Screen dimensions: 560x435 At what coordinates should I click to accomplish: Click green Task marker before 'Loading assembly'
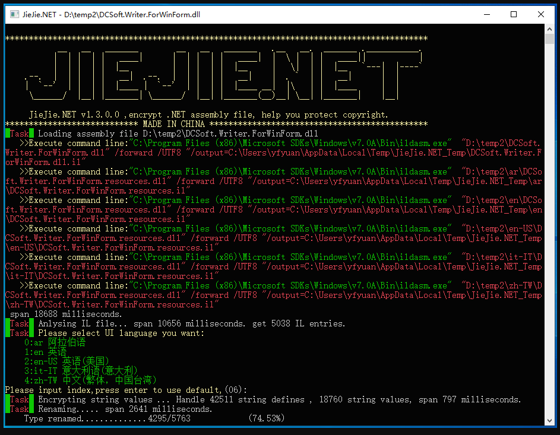20,134
